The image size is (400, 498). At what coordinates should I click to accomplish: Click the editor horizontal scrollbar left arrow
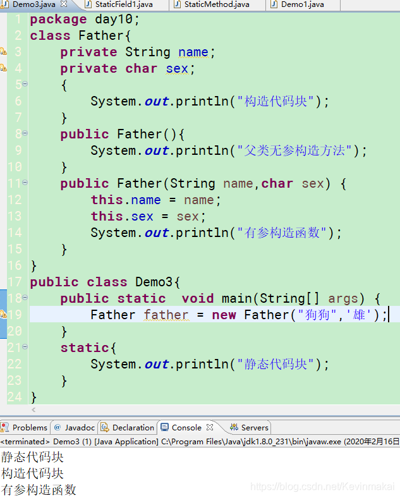pyautogui.click(x=33, y=410)
